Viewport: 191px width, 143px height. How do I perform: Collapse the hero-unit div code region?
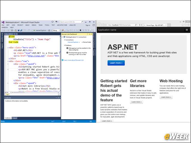click(8, 48)
